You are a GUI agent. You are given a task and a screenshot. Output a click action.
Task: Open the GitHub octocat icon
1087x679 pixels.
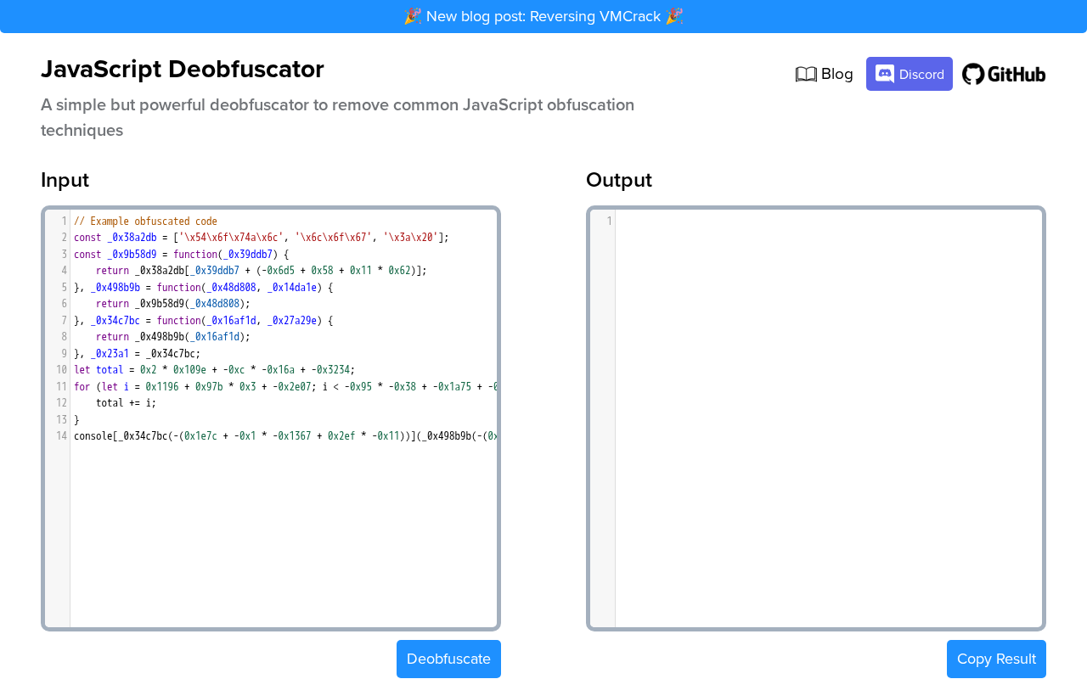pos(973,74)
